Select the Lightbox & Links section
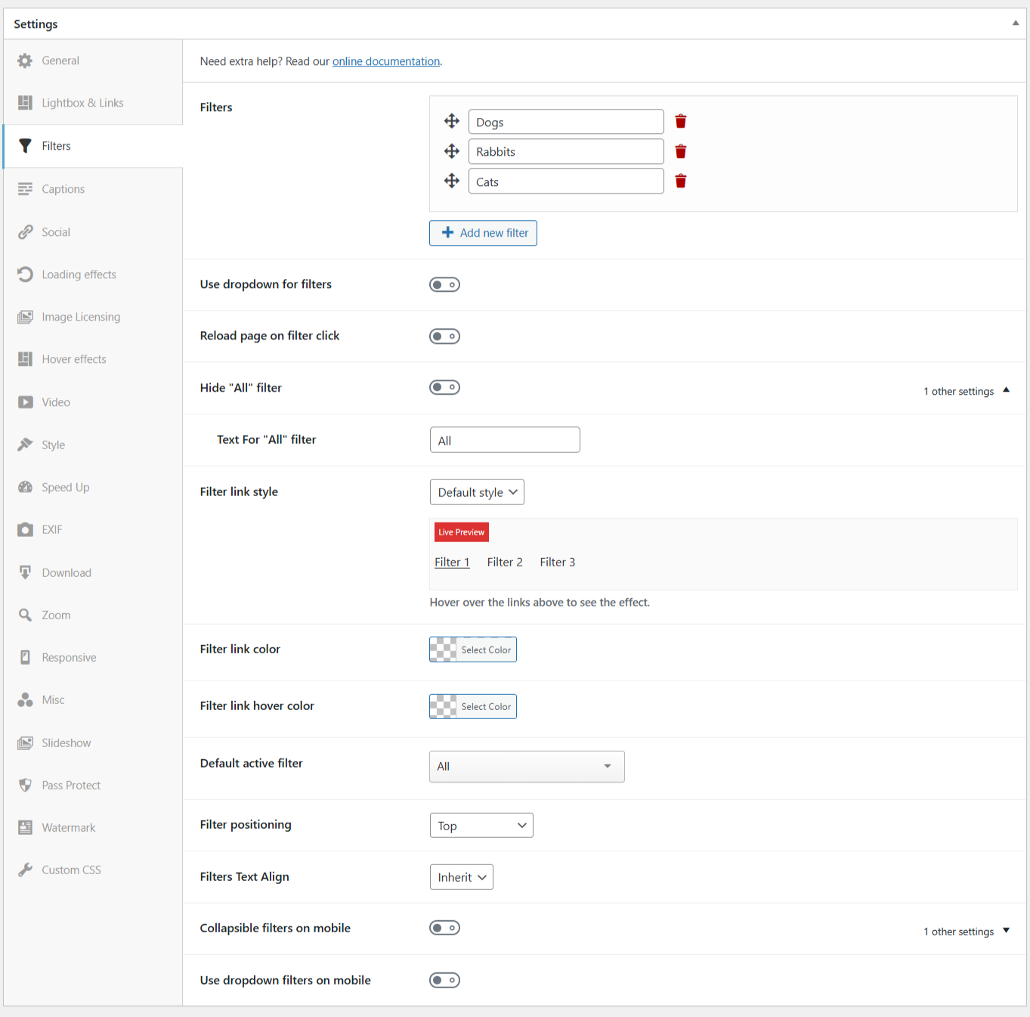Screen dimensions: 1030x1017 83,103
